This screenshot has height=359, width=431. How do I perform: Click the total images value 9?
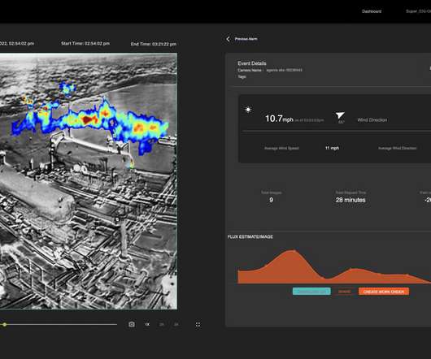tap(271, 200)
